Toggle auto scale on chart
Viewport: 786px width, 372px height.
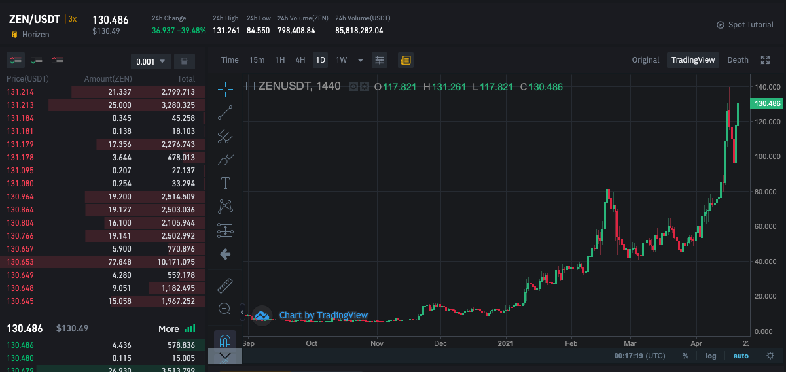(740, 356)
